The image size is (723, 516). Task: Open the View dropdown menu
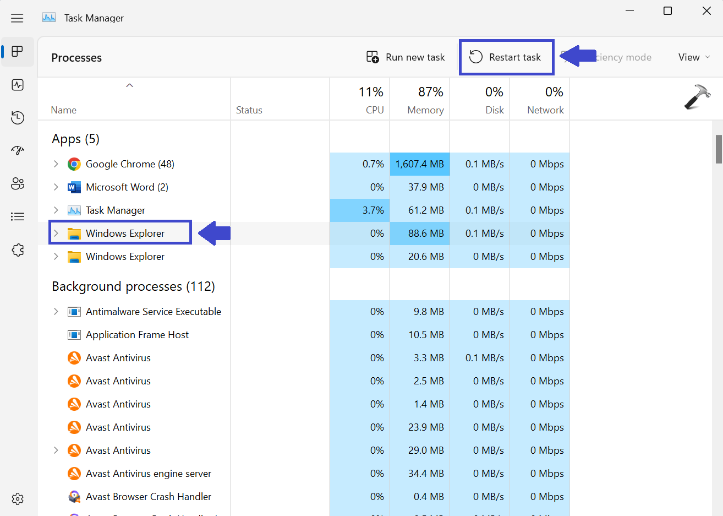694,57
